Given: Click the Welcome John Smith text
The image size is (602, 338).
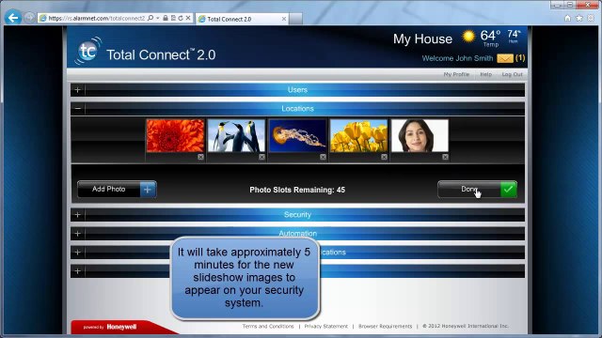Looking at the screenshot, I should click(x=457, y=58).
